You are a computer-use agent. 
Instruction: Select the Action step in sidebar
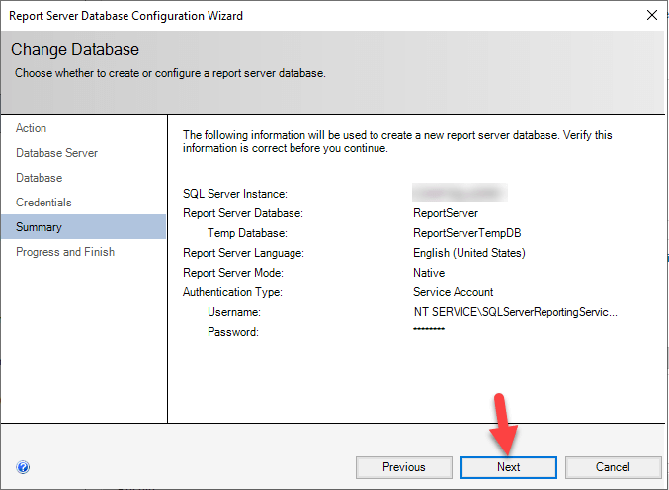[x=32, y=128]
